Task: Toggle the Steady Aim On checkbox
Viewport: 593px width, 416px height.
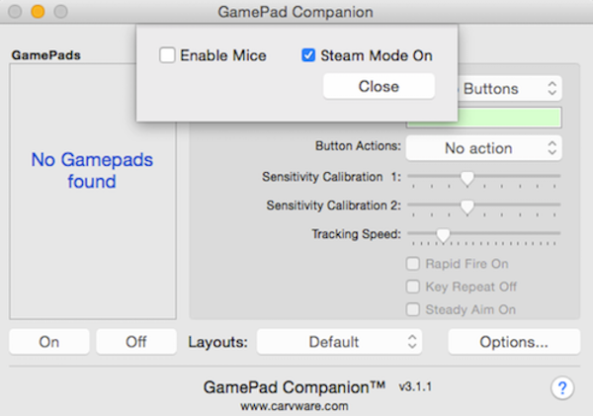Action: 413,309
